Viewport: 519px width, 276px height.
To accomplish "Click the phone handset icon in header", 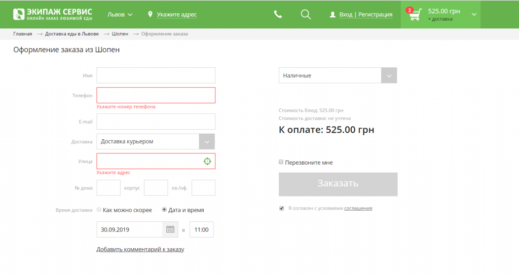I will (x=278, y=15).
